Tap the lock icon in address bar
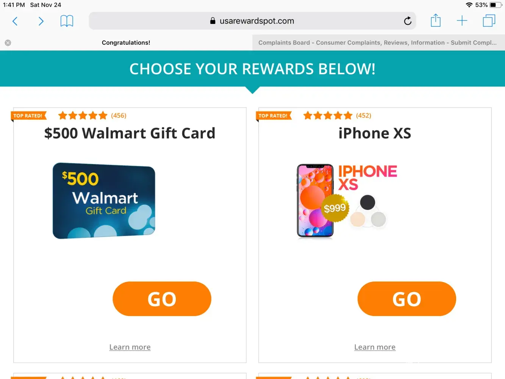The width and height of the screenshot is (505, 379). pyautogui.click(x=213, y=21)
